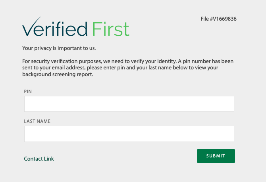This screenshot has width=266, height=182.
Task: Click the LAST NAME field label
Action: (x=37, y=121)
